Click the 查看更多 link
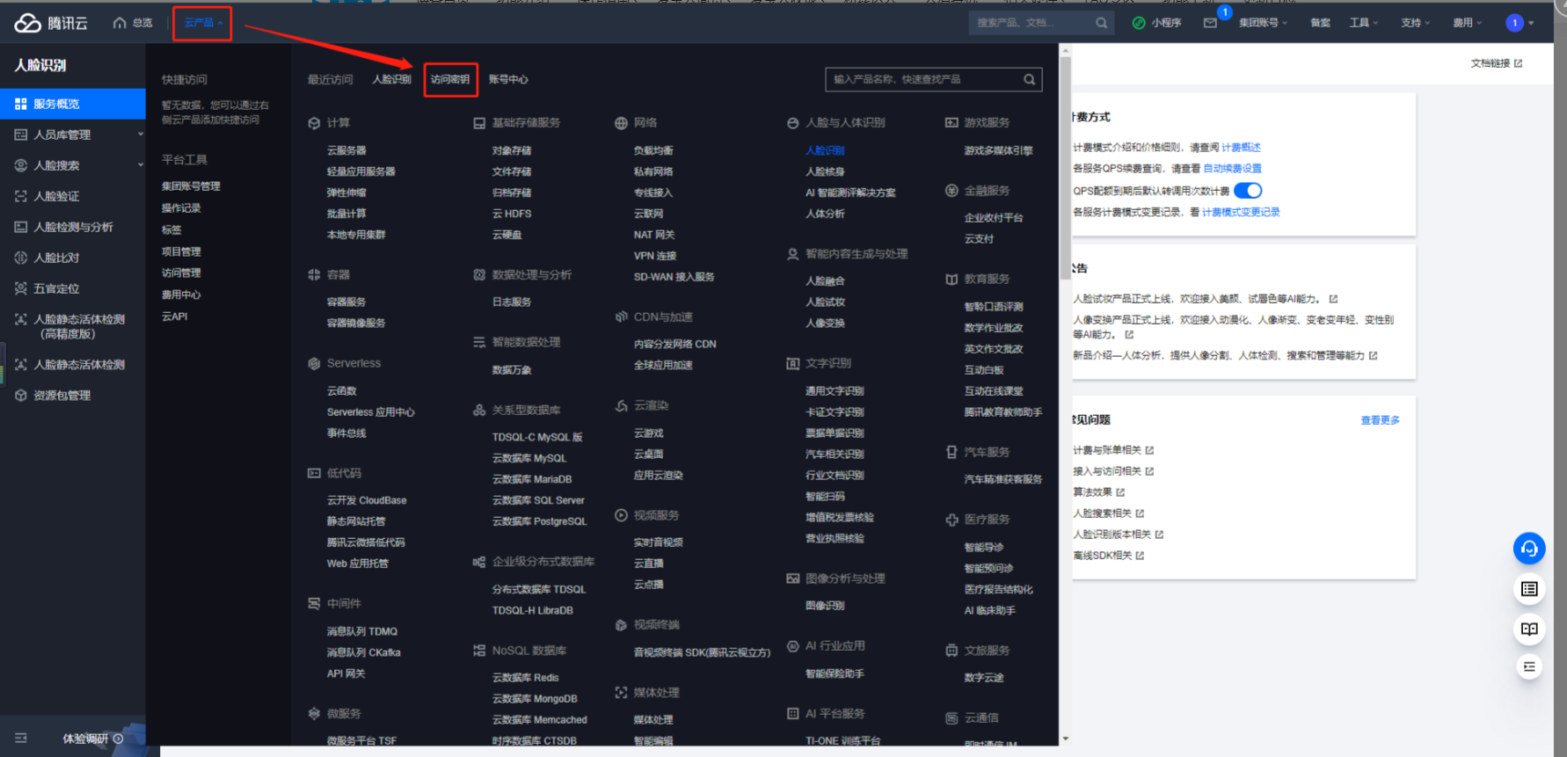The height and width of the screenshot is (757, 1567). (1380, 420)
